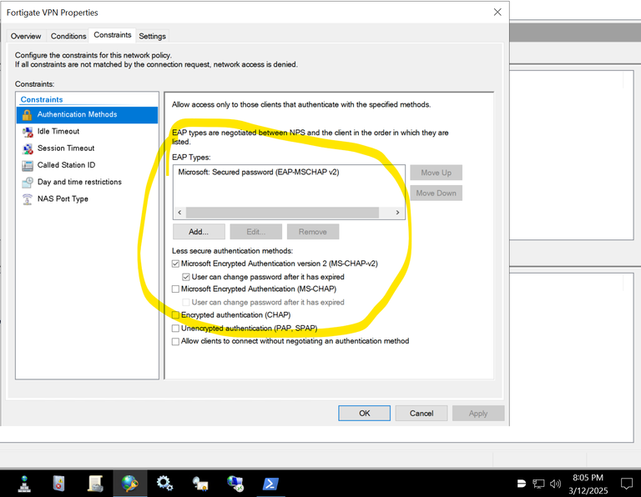This screenshot has width=641, height=497.
Task: Click the Called Station ID icon
Action: click(x=28, y=165)
